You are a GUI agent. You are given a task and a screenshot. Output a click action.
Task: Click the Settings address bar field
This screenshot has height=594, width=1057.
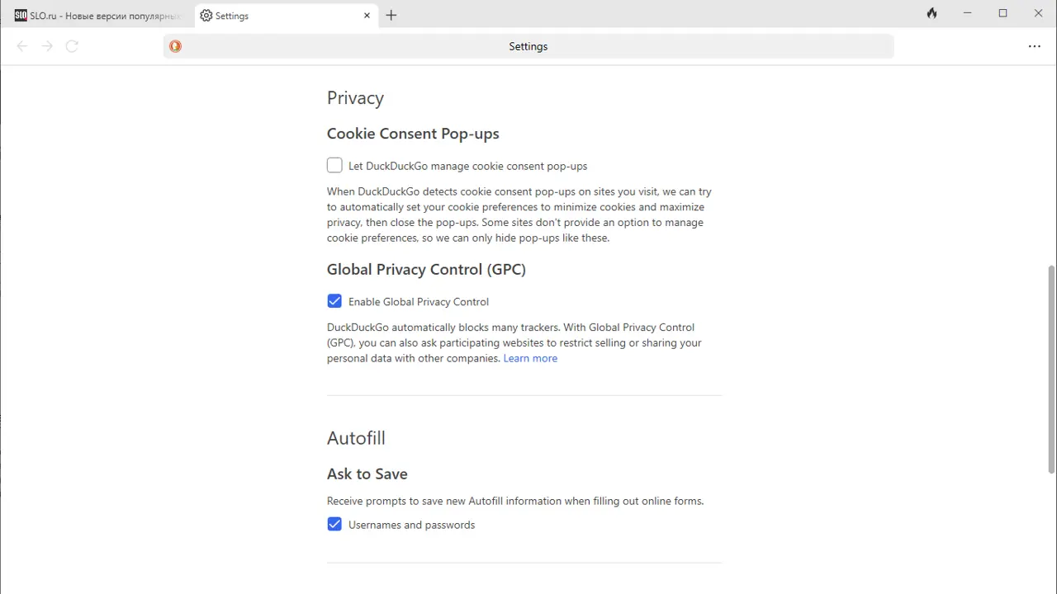click(x=528, y=46)
